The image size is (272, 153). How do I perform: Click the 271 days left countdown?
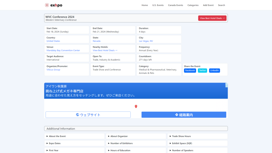[x=145, y=60]
